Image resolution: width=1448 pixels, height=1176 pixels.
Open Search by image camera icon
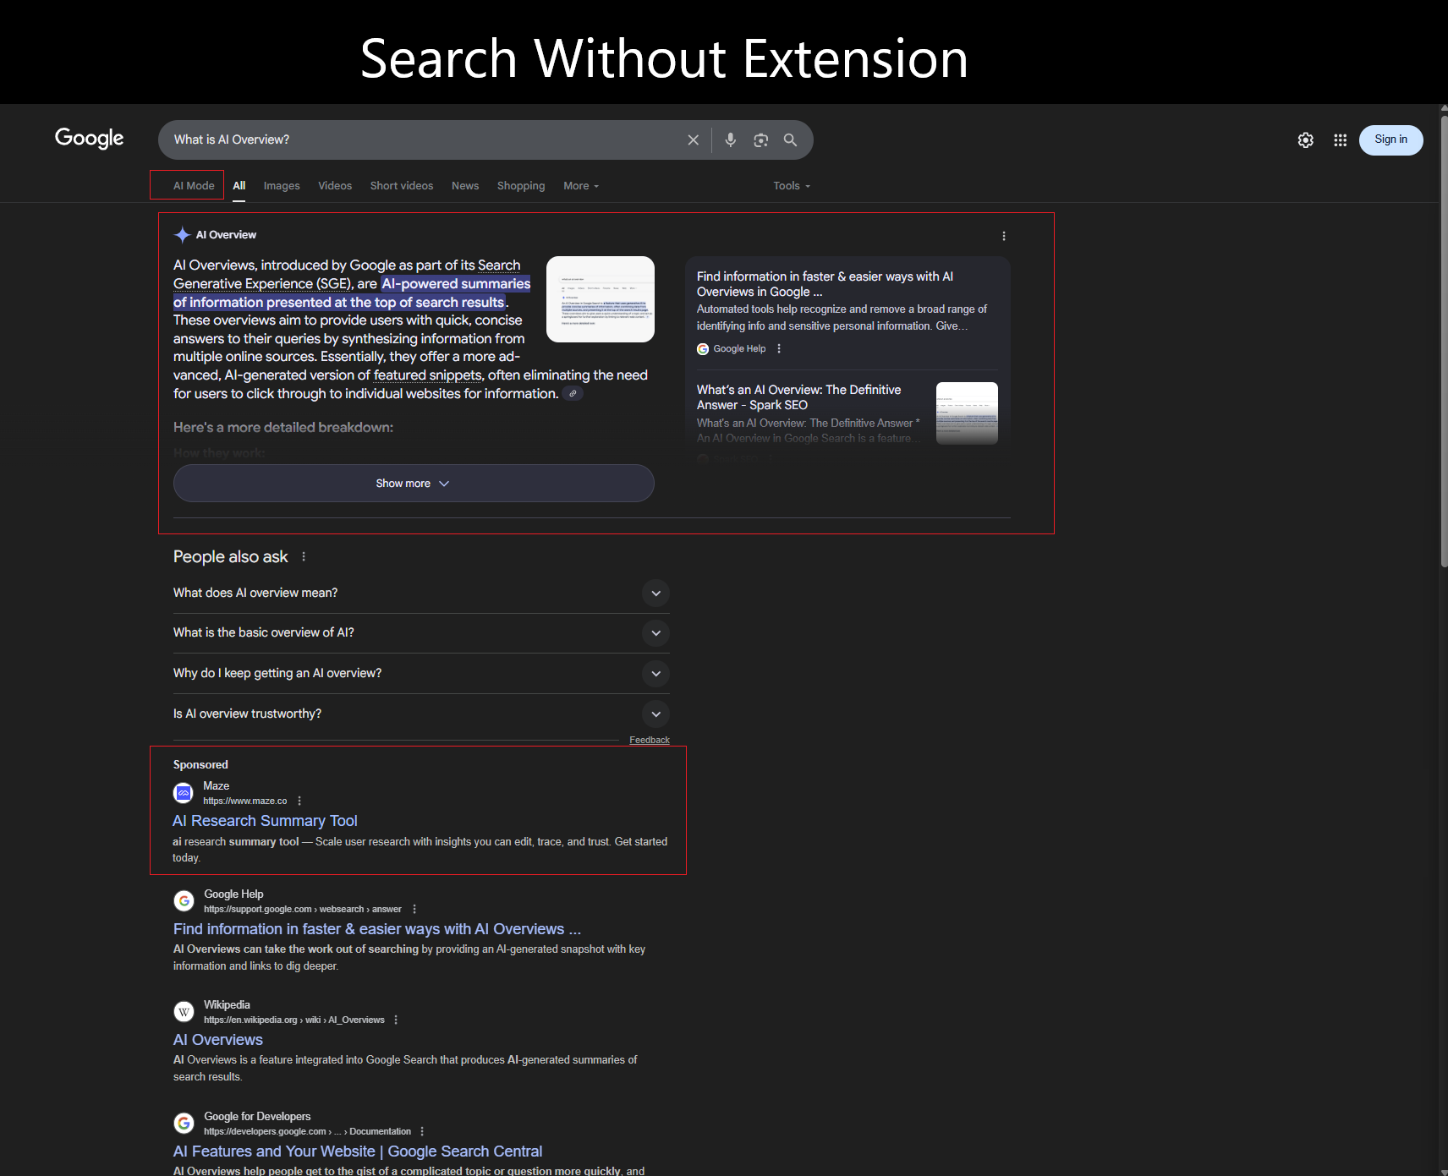761,139
